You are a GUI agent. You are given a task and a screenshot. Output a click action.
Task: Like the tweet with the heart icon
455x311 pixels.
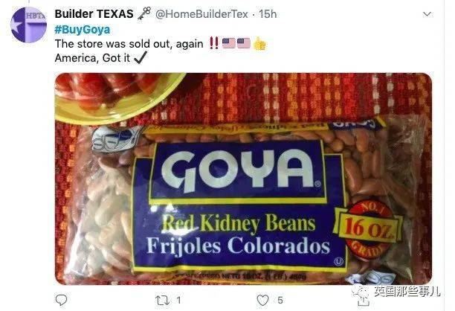(x=263, y=301)
